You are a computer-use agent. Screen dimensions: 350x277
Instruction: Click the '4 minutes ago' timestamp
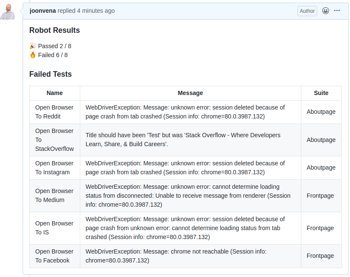tap(96, 11)
